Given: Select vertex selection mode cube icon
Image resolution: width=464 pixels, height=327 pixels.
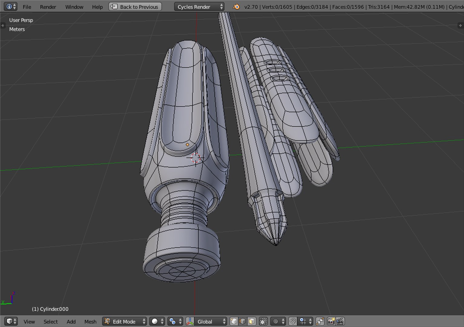Looking at the screenshot, I should tap(234, 321).
